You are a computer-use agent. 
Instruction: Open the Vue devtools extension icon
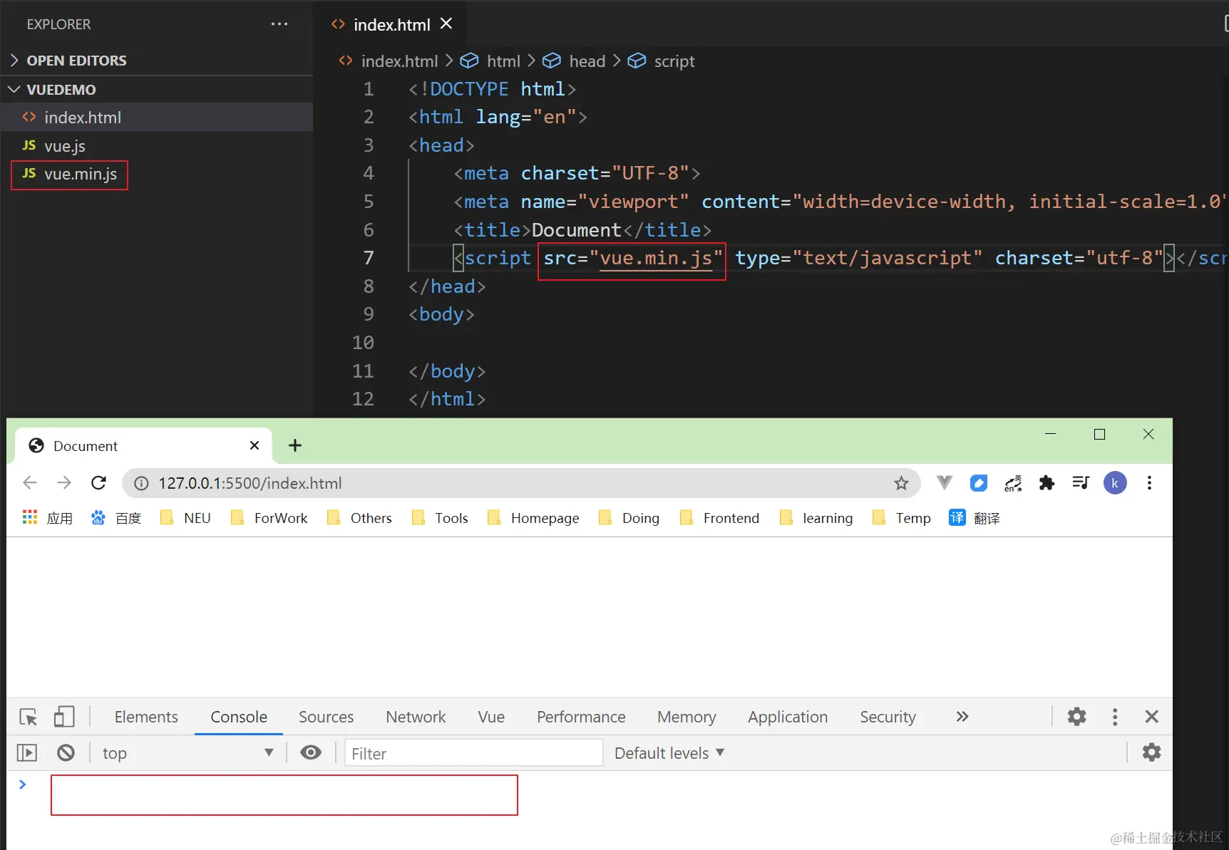pyautogui.click(x=945, y=483)
